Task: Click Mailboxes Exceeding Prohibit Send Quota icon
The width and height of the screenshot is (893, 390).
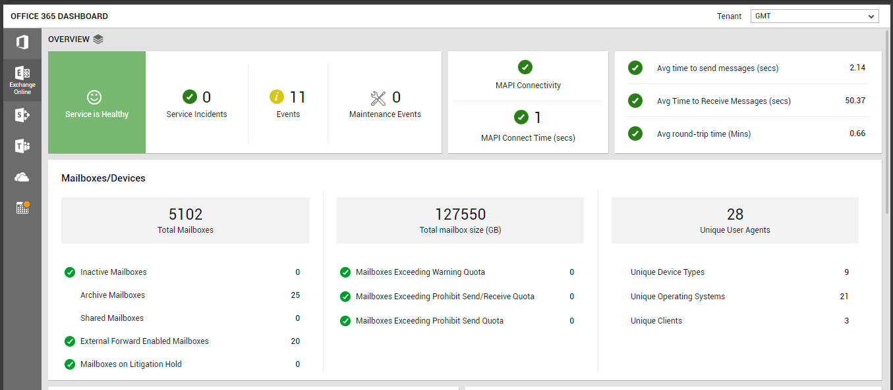Action: click(x=345, y=321)
